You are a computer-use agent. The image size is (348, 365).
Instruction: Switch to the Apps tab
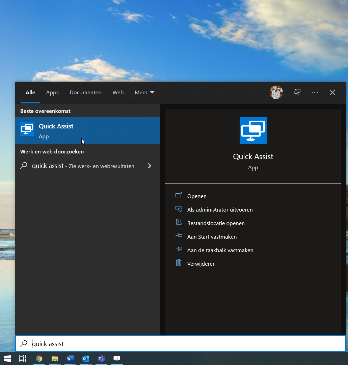52,92
